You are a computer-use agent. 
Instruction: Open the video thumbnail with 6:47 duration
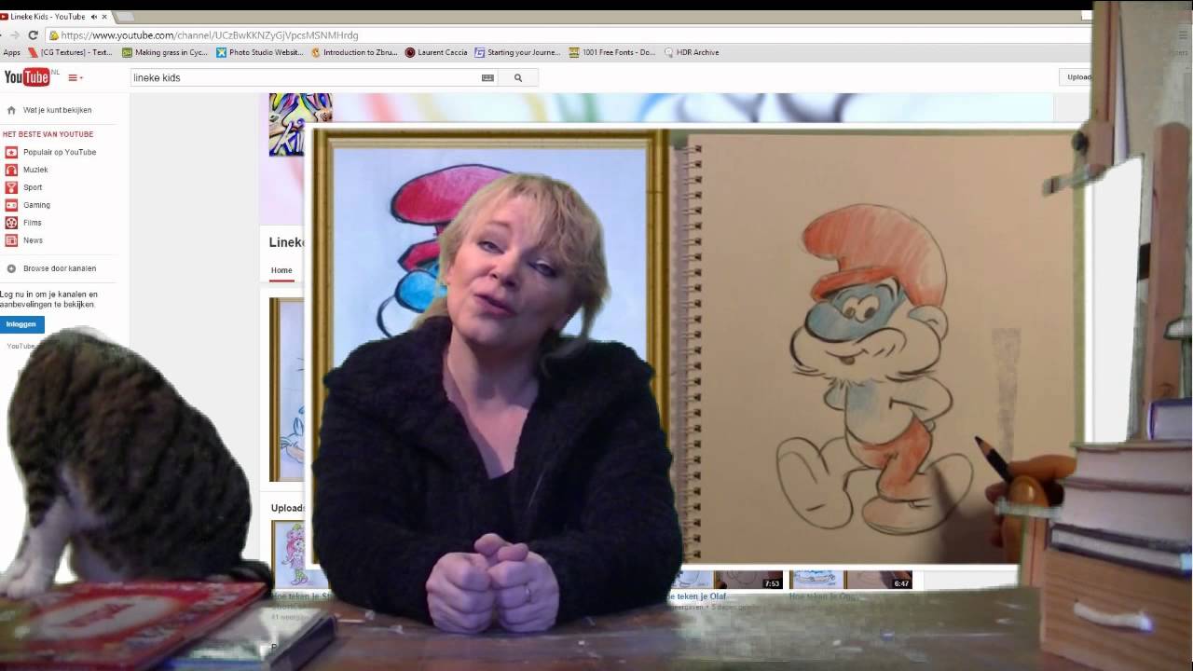click(x=850, y=580)
